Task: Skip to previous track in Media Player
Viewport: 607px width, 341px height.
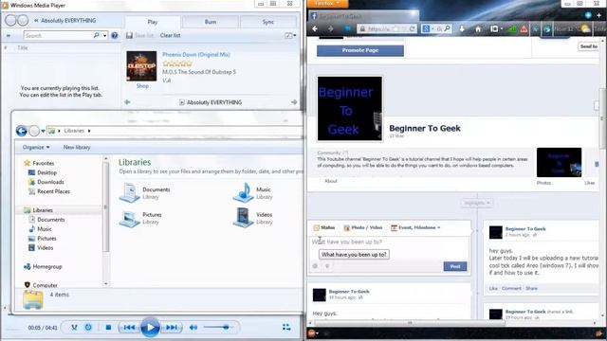Action: [x=129, y=328]
